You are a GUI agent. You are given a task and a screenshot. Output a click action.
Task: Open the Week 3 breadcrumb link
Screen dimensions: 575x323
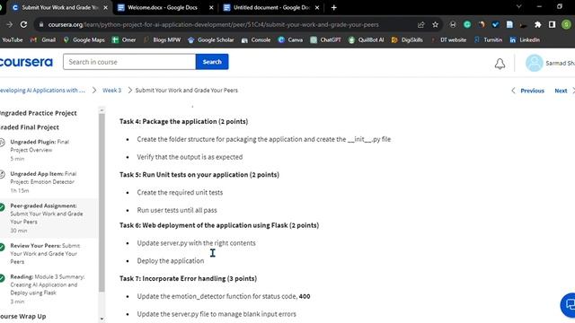[x=111, y=90]
